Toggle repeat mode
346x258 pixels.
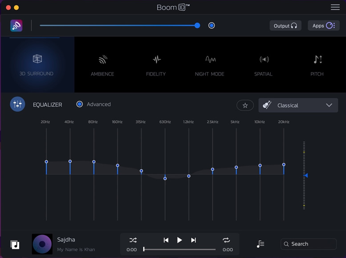coord(226,240)
